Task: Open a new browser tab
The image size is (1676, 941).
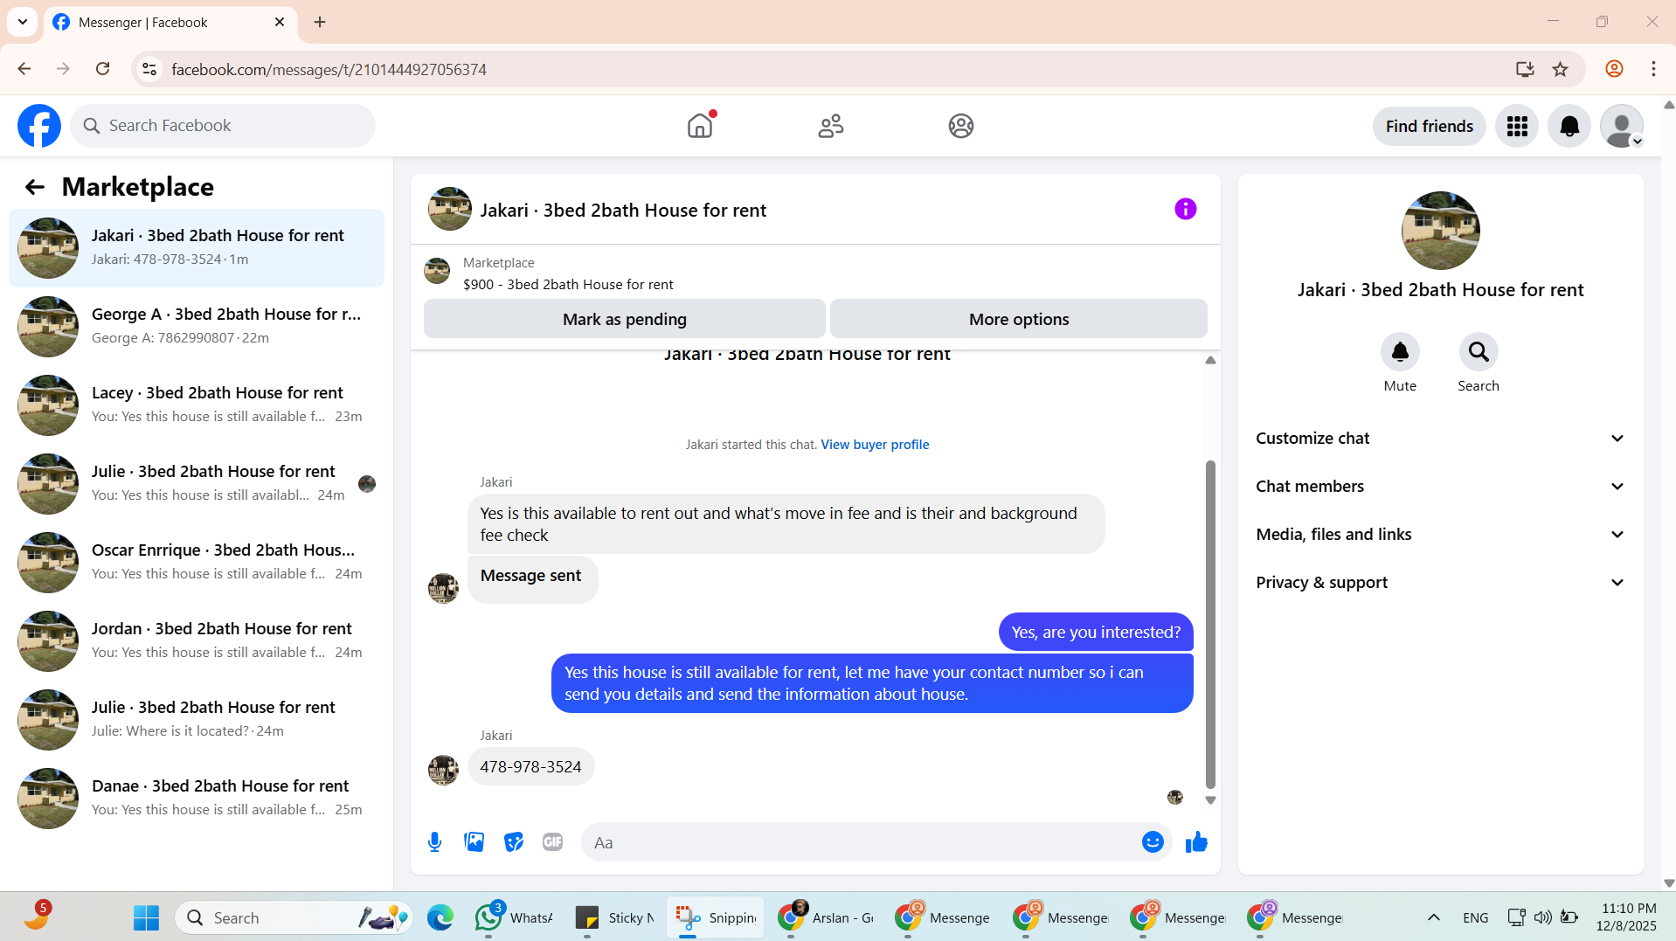Action: tap(320, 22)
